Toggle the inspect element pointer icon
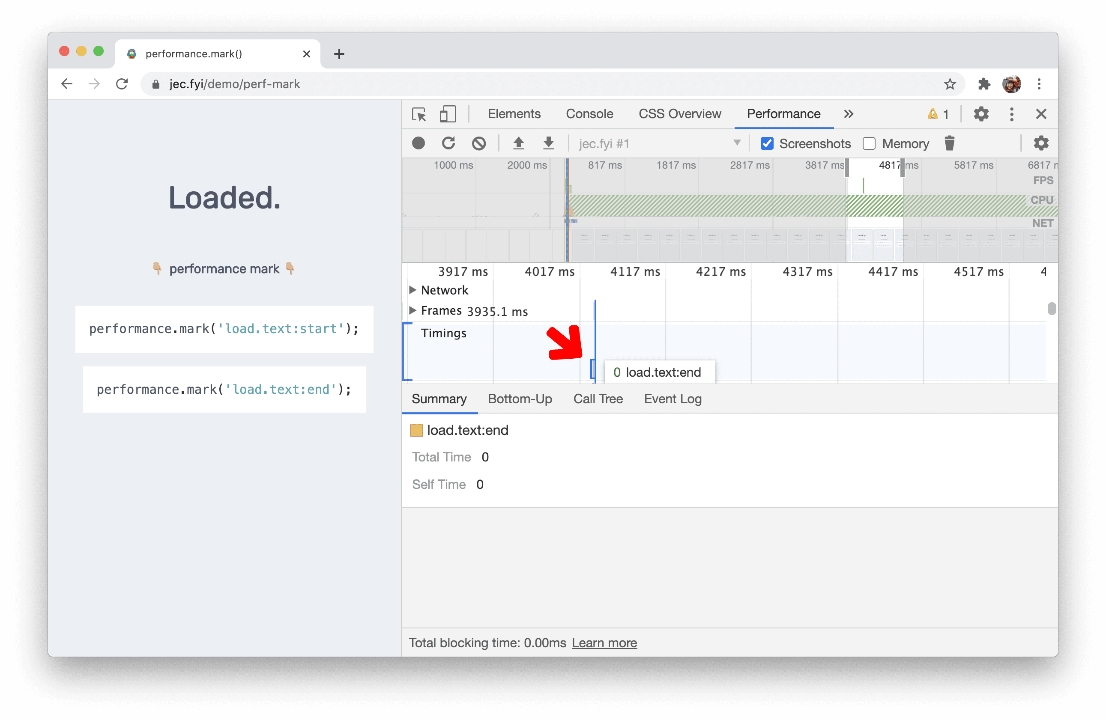 (418, 113)
